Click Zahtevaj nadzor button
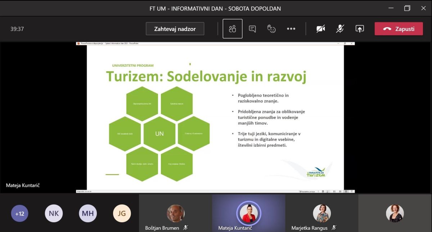The image size is (432, 232). click(x=175, y=29)
